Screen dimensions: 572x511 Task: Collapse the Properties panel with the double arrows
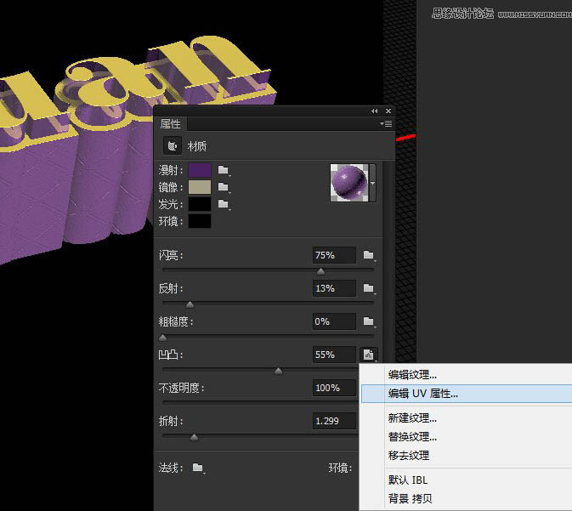click(x=374, y=111)
